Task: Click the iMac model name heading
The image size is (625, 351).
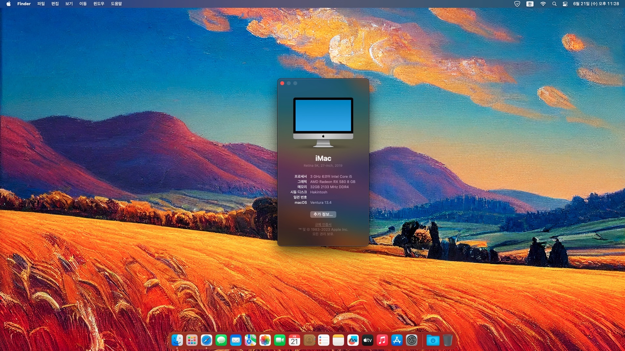Action: [x=323, y=158]
